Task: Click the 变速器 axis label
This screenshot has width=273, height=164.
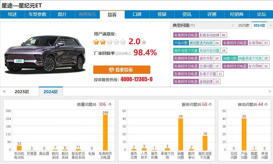Action: pyautogui.click(x=32, y=153)
